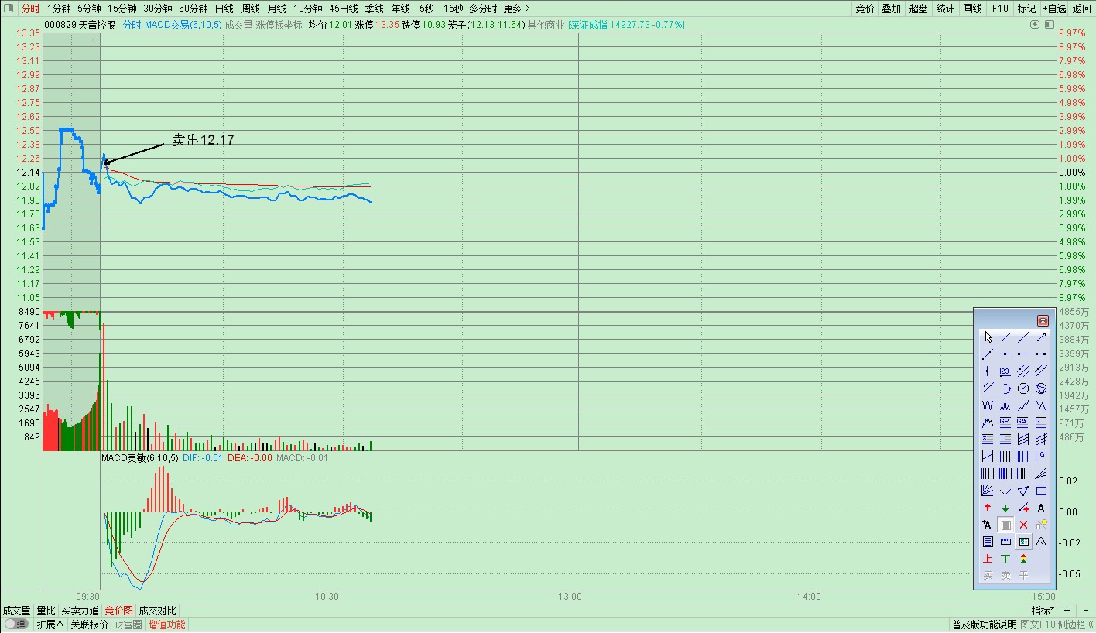This screenshot has width=1096, height=633.
Task: Open 普及版功能说明 link
Action: pyautogui.click(x=984, y=624)
